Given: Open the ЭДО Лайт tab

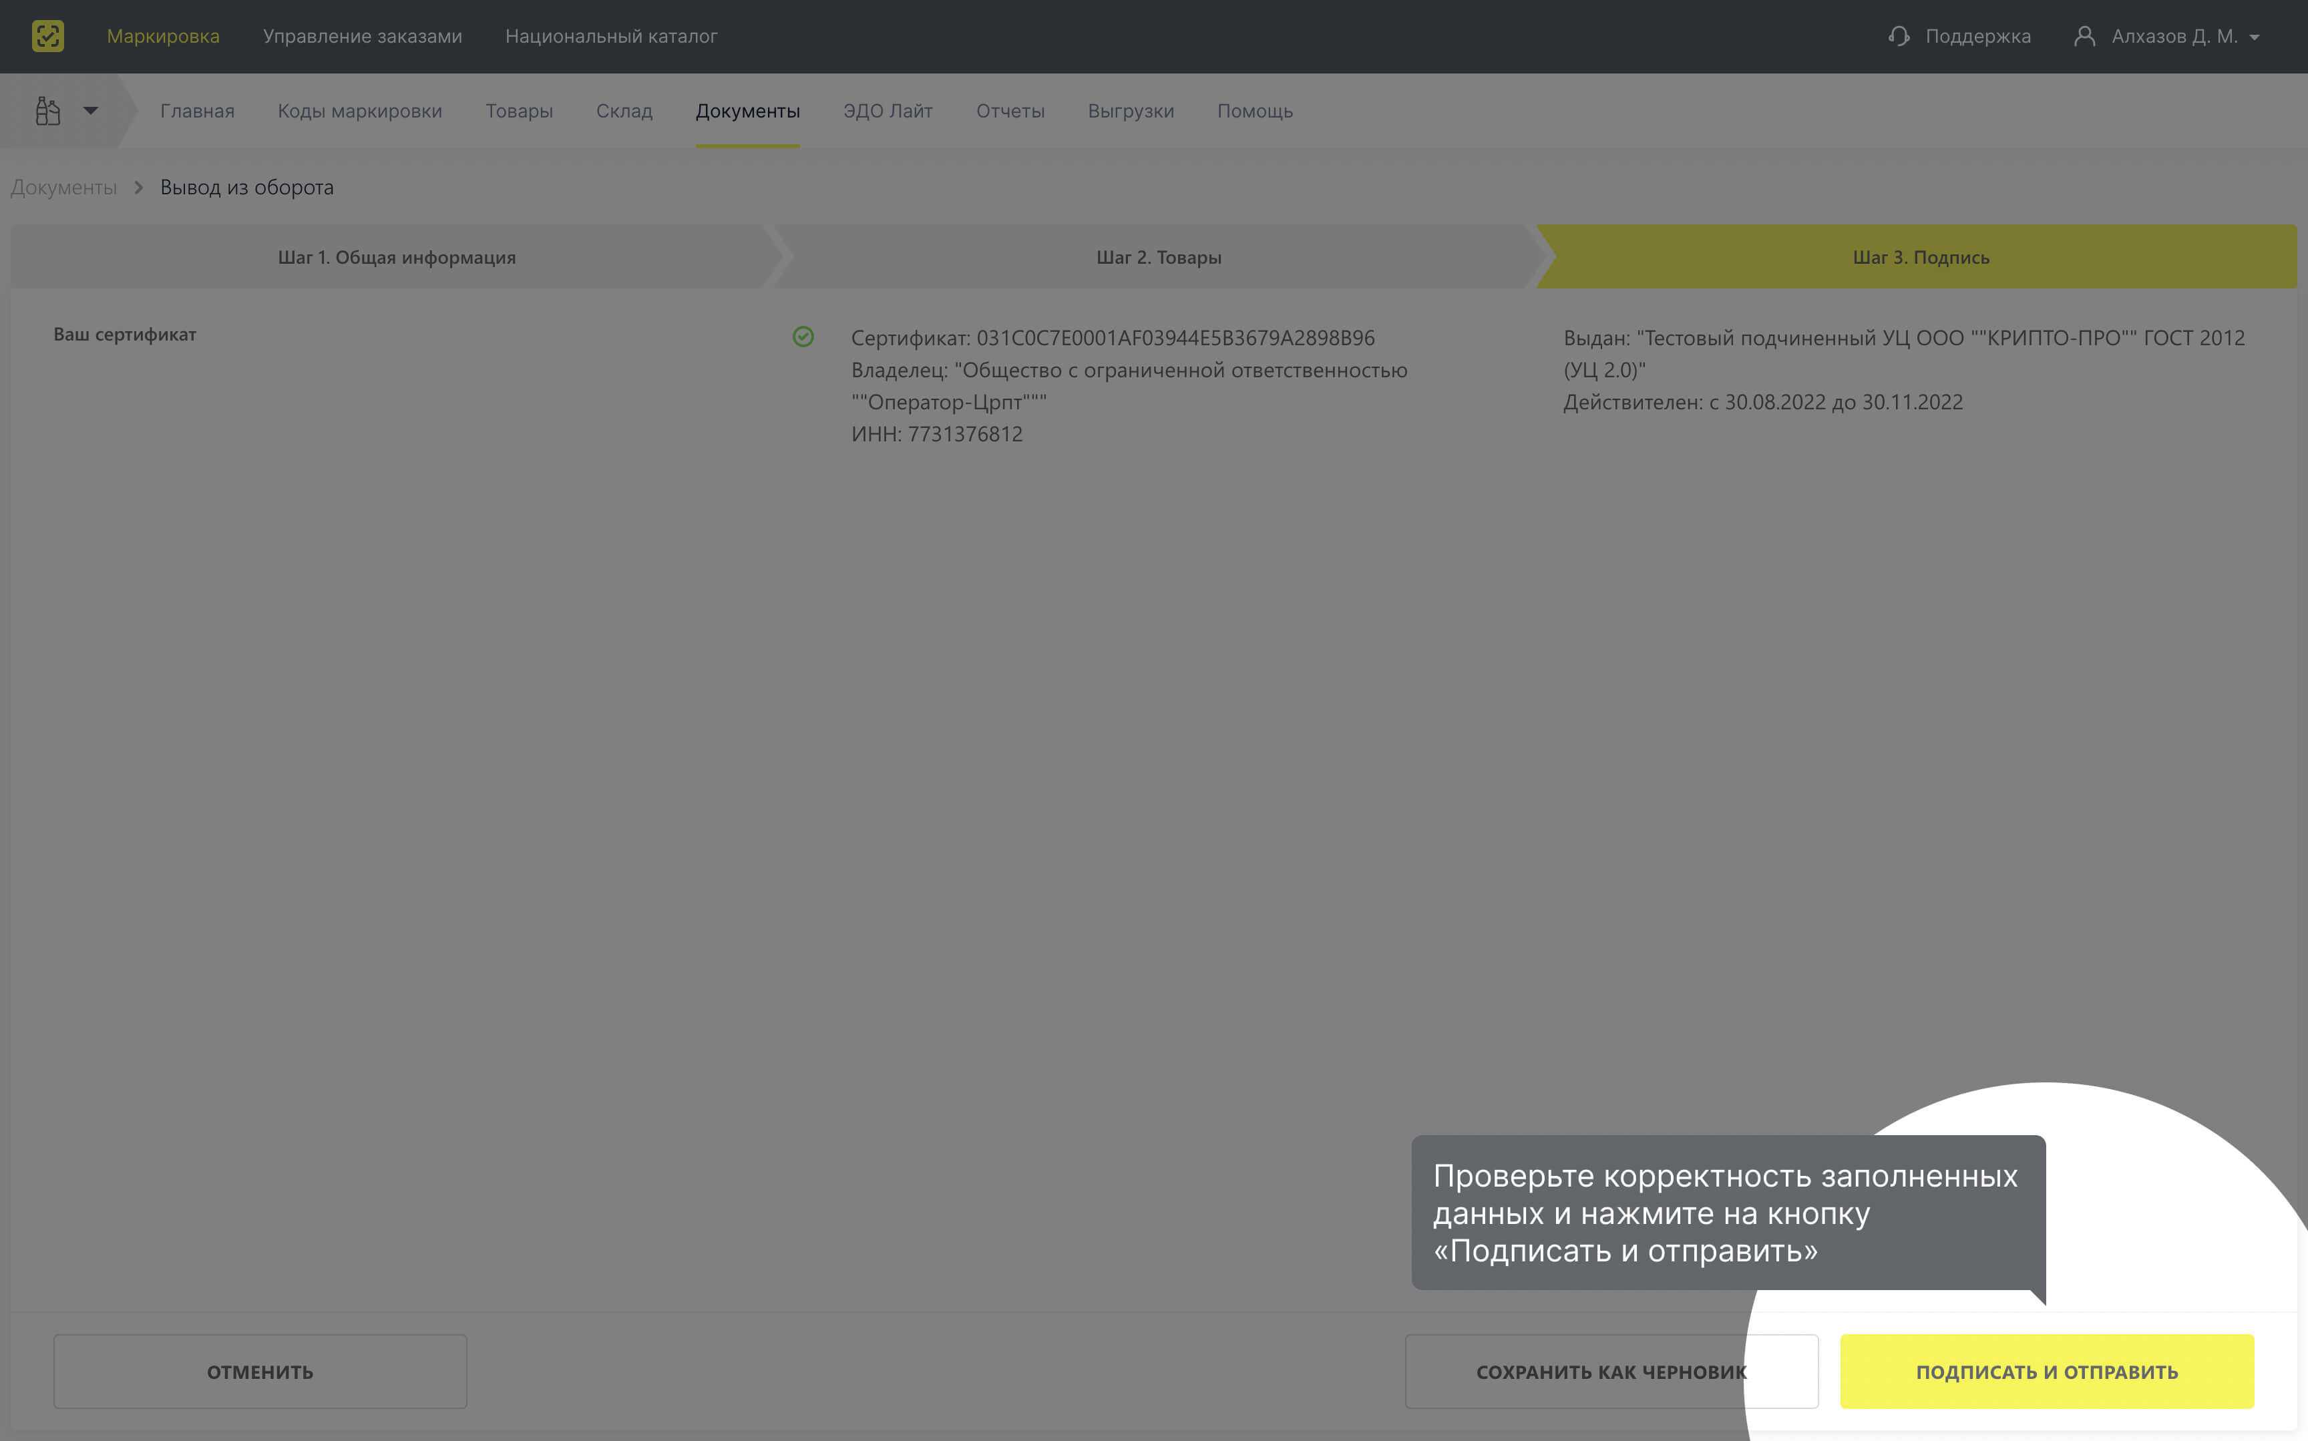Looking at the screenshot, I should click(x=887, y=111).
